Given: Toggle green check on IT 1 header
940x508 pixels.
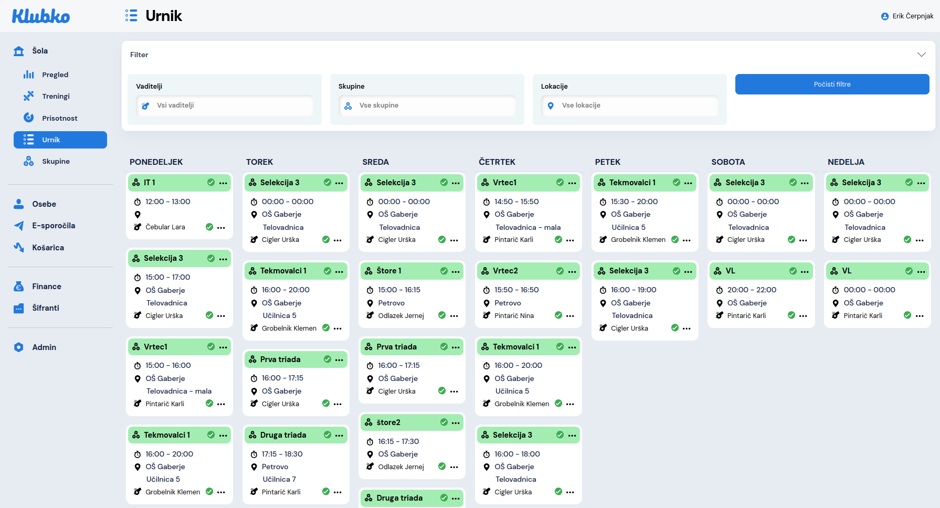Looking at the screenshot, I should coord(211,183).
